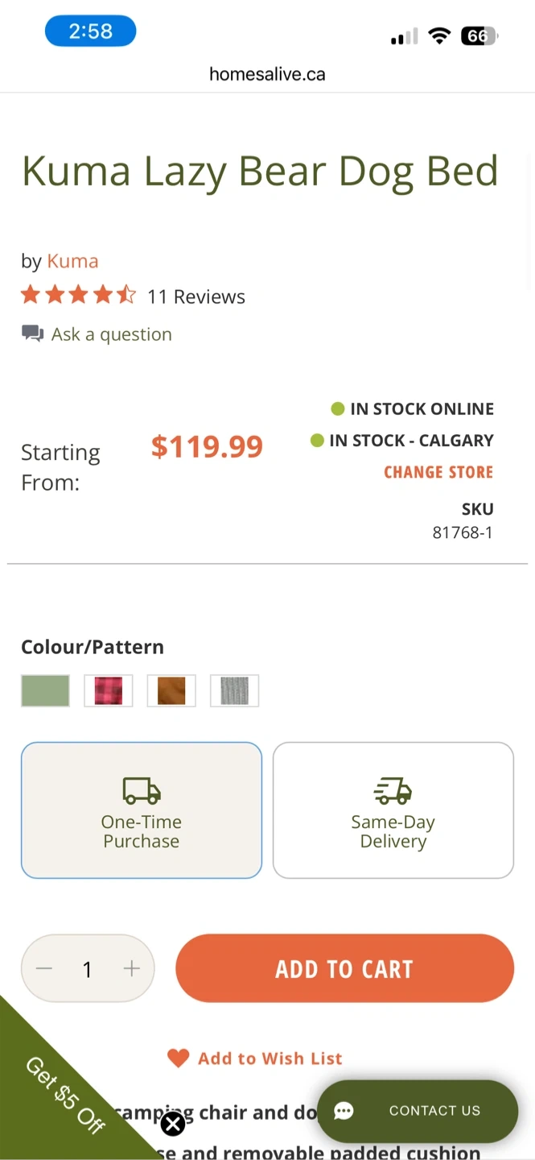The width and height of the screenshot is (535, 1160).
Task: Select Same-Day Delivery option
Action: [x=393, y=810]
